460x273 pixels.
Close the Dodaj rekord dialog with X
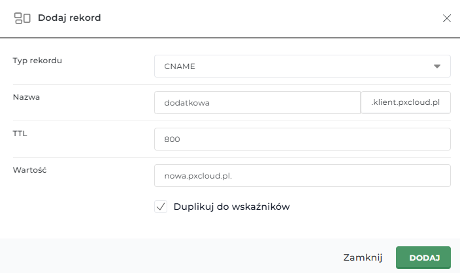[447, 18]
